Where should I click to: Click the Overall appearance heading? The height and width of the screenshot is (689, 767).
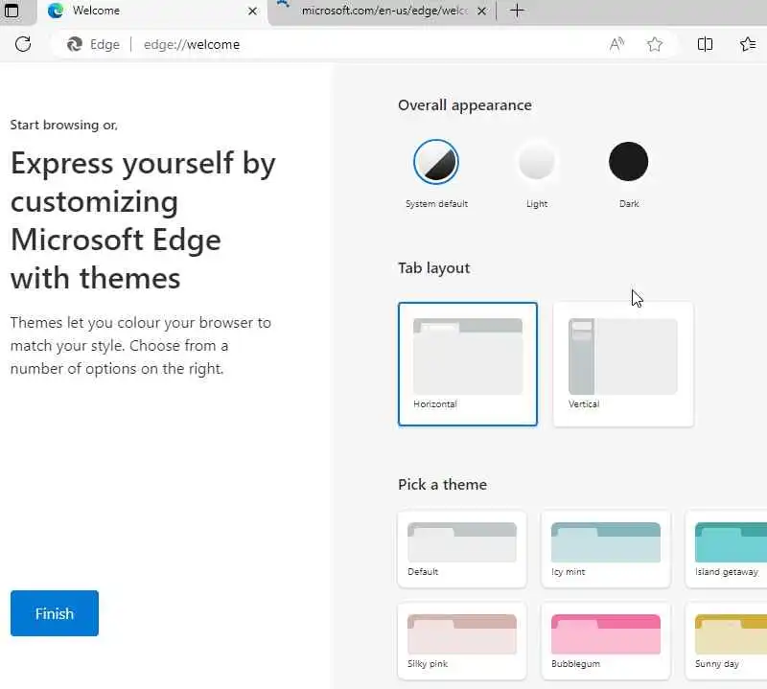465,105
